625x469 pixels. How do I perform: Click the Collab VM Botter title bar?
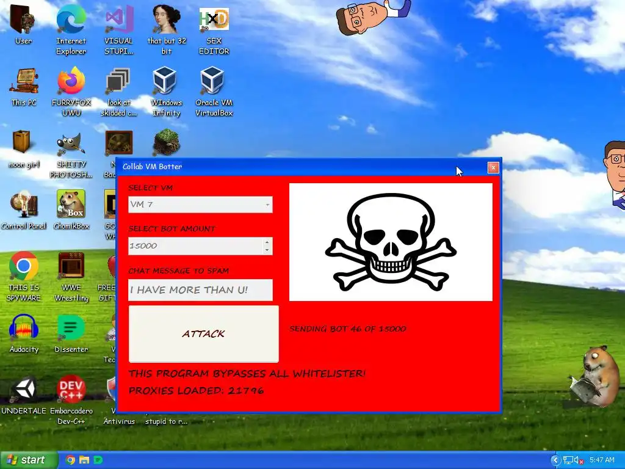click(303, 167)
